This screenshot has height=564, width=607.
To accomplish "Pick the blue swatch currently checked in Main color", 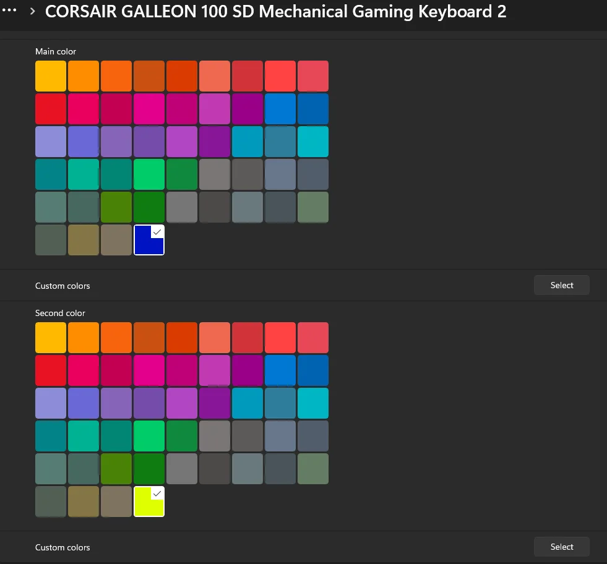I will (149, 239).
